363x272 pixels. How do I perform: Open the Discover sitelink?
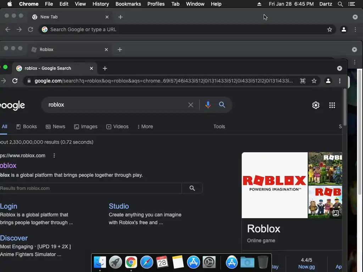click(x=14, y=238)
